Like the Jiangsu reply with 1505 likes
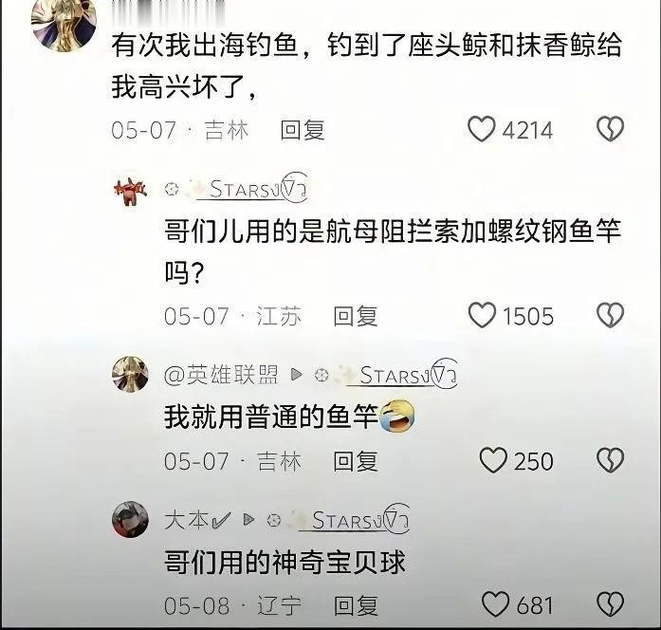This screenshot has width=661, height=630. 482,315
